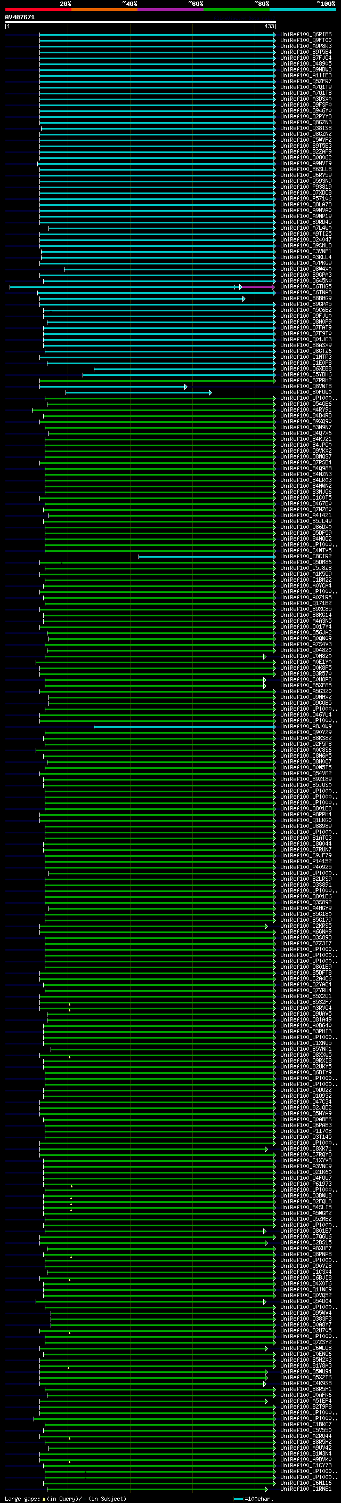The image size is (341, 1503).
Task: Select the UniRef100_Q801E7 label
Action: pyautogui.click(x=306, y=1231)
